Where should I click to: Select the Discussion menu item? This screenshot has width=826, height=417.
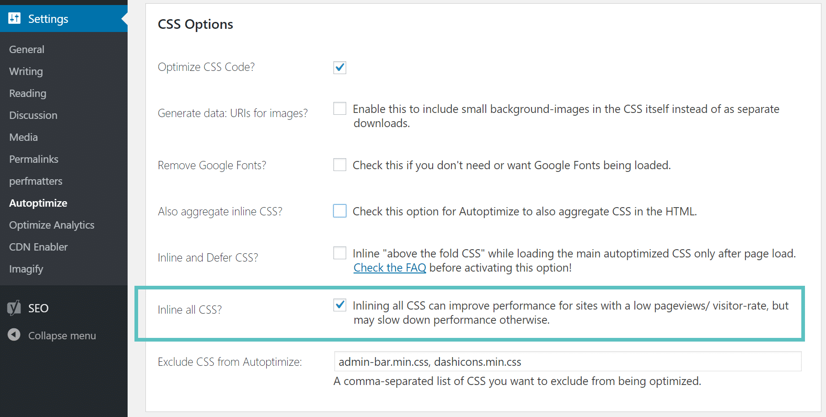click(33, 115)
